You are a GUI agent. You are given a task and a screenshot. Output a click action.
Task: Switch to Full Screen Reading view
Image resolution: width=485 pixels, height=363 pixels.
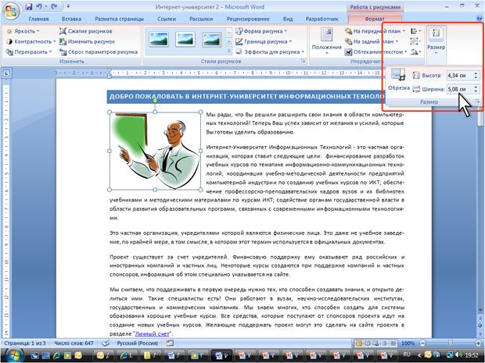point(368,343)
